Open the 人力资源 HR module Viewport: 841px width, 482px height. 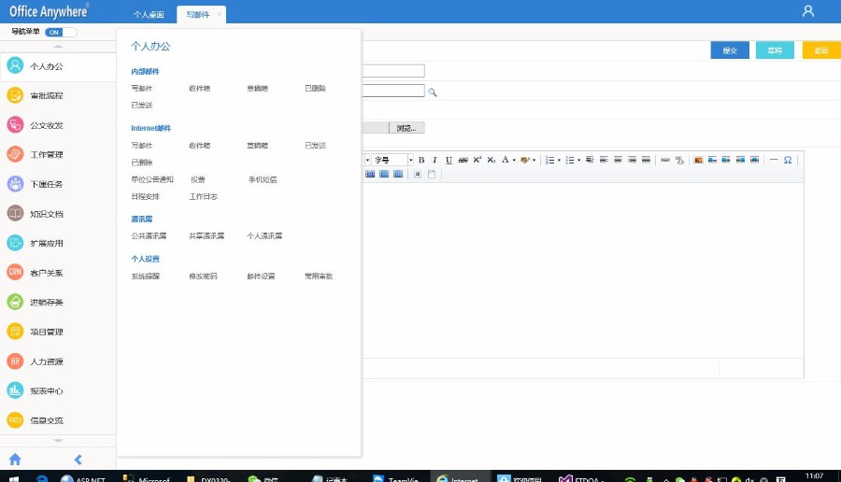coord(58,361)
